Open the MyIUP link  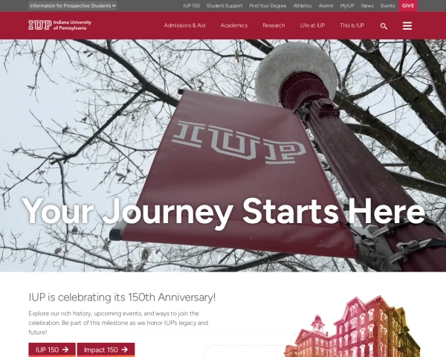coord(347,6)
